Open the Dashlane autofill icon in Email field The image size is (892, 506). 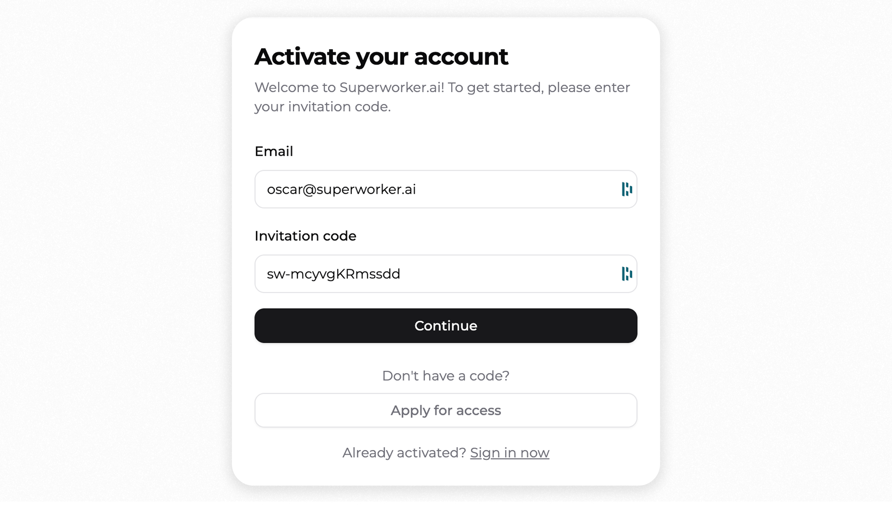(x=627, y=189)
